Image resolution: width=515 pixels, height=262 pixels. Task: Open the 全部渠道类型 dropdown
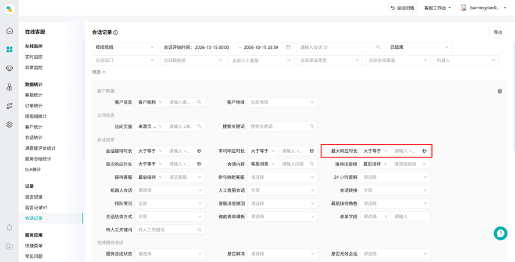pos(330,60)
